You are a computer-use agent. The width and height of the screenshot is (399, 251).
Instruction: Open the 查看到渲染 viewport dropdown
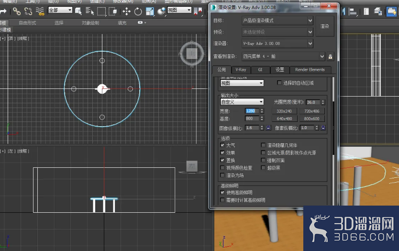point(283,56)
